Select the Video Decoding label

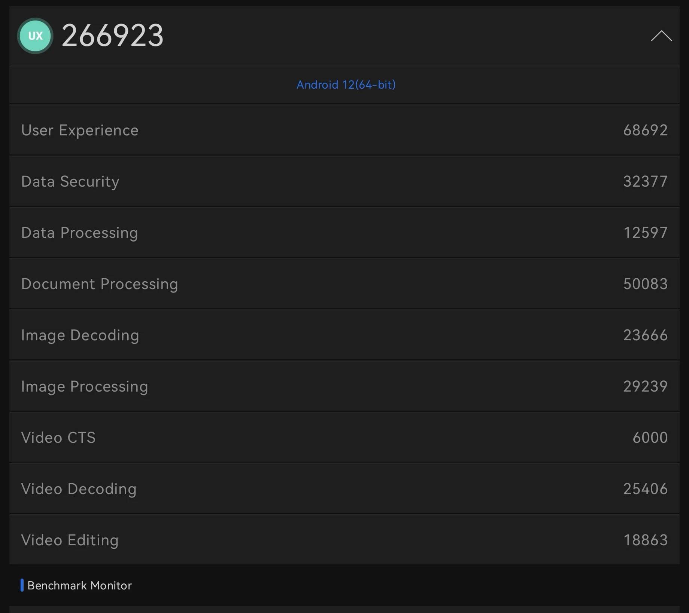[79, 489]
